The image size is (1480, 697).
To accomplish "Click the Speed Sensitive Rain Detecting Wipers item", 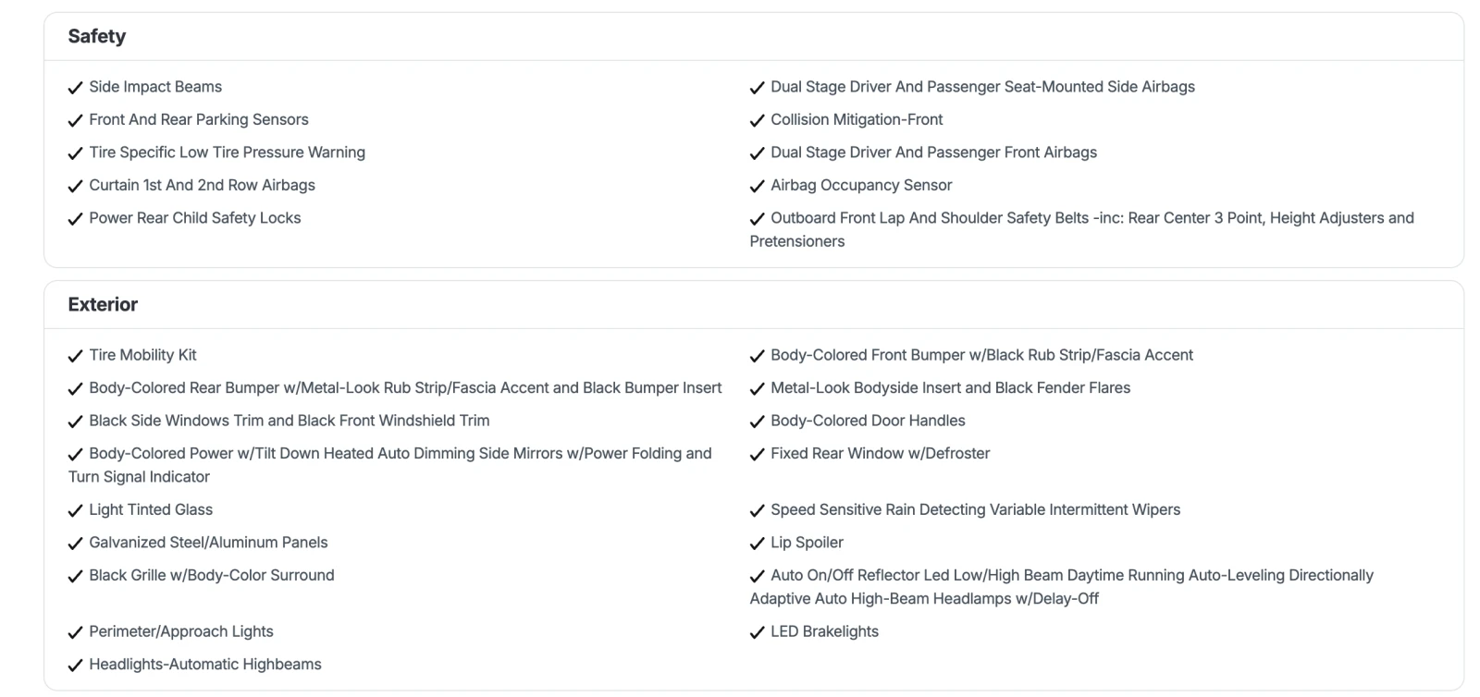I will tap(975, 509).
